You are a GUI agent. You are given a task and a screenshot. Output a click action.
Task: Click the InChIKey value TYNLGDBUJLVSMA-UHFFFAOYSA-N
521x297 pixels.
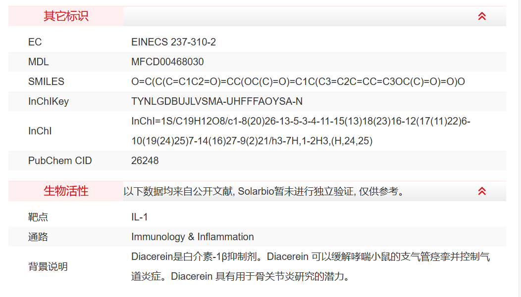pyautogui.click(x=216, y=101)
